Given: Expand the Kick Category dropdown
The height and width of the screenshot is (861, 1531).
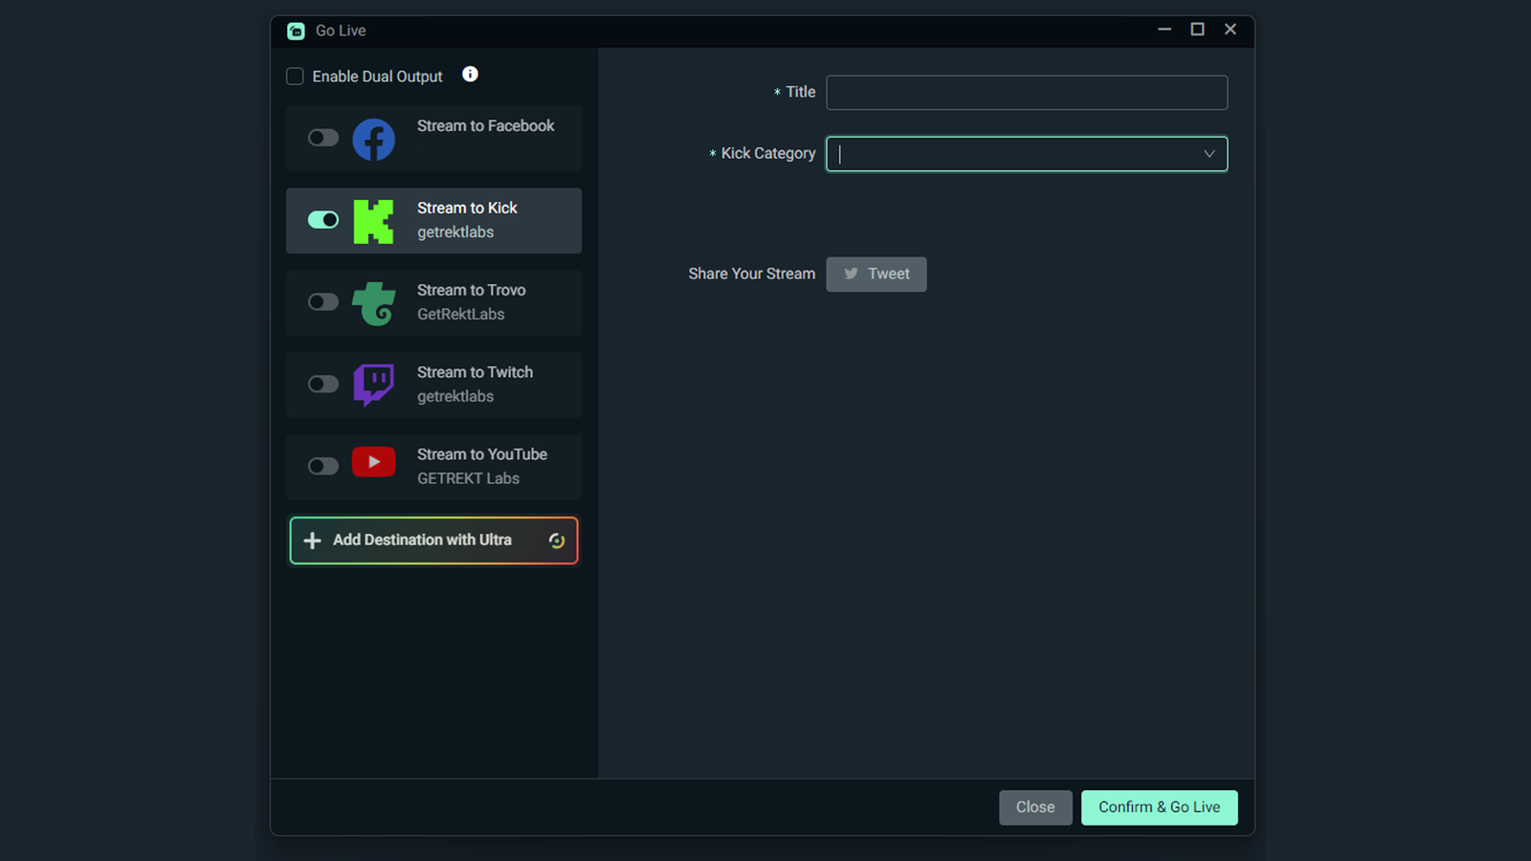Looking at the screenshot, I should click(1209, 154).
